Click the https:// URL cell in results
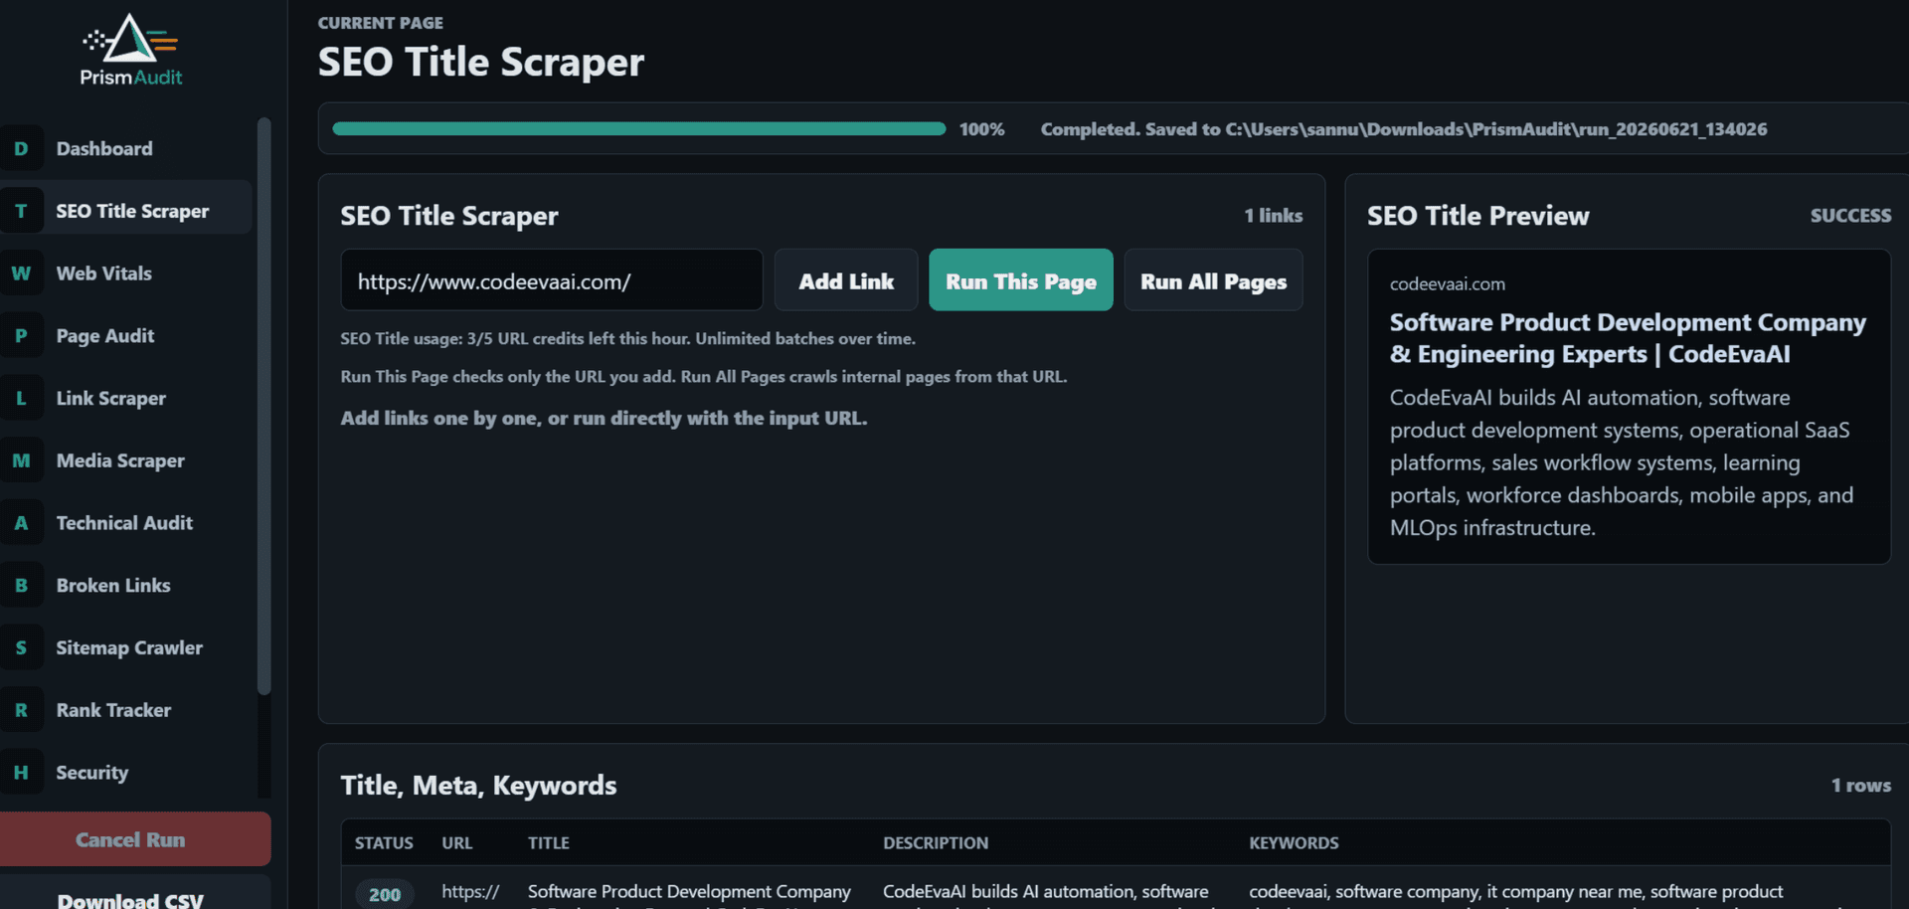Image resolution: width=1909 pixels, height=909 pixels. coord(470,892)
